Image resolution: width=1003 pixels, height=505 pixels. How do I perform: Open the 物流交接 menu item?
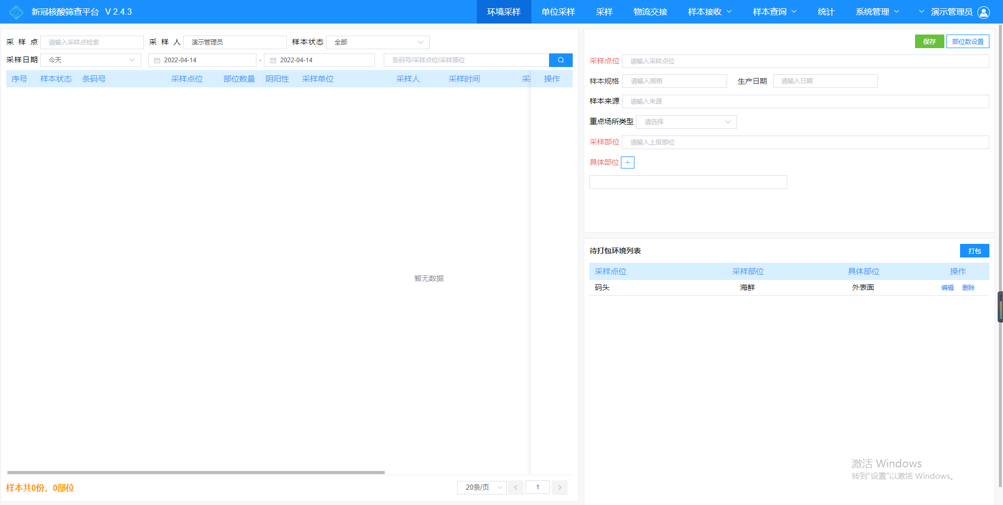pos(650,12)
